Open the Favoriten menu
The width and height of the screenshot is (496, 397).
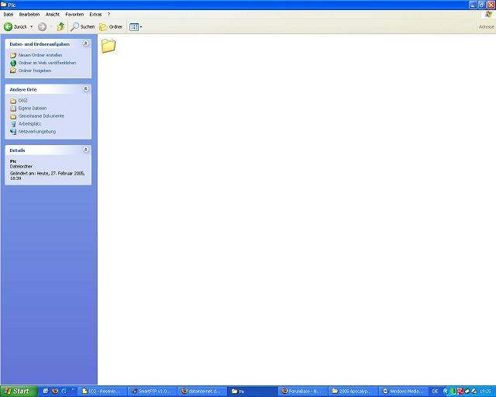[74, 14]
